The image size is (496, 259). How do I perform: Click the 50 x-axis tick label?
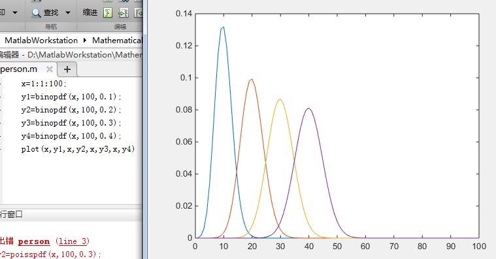(337, 247)
